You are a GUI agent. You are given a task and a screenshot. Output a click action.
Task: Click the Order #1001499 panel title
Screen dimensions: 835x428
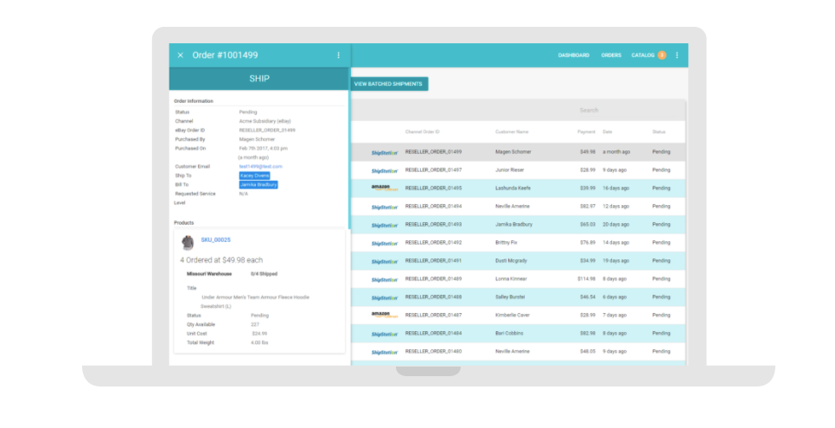[x=226, y=55]
